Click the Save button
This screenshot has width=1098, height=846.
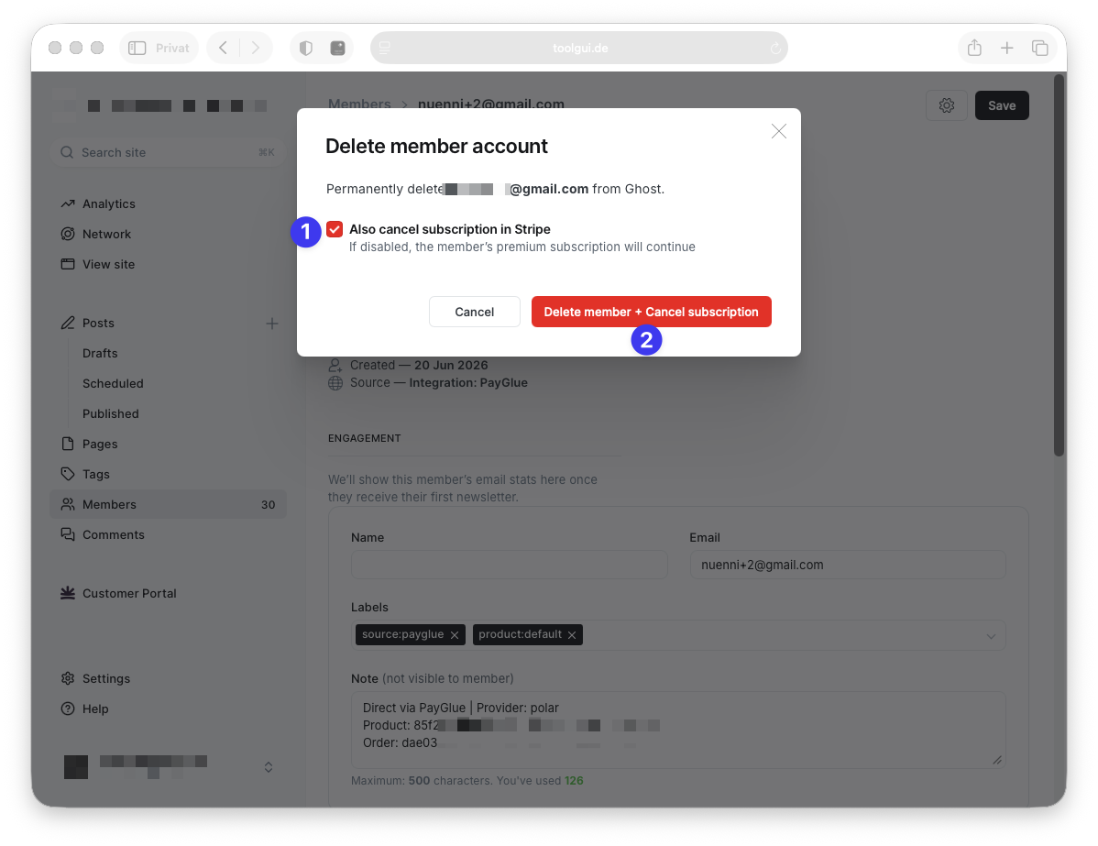tap(1002, 105)
